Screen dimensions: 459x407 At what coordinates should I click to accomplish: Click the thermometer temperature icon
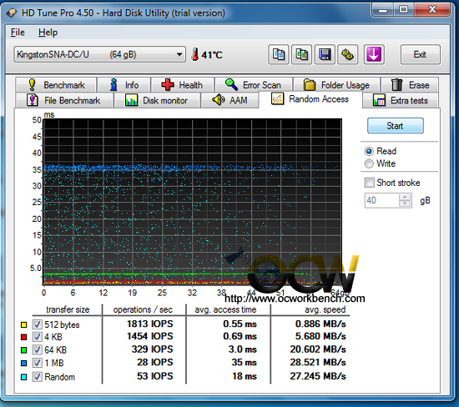coord(194,54)
